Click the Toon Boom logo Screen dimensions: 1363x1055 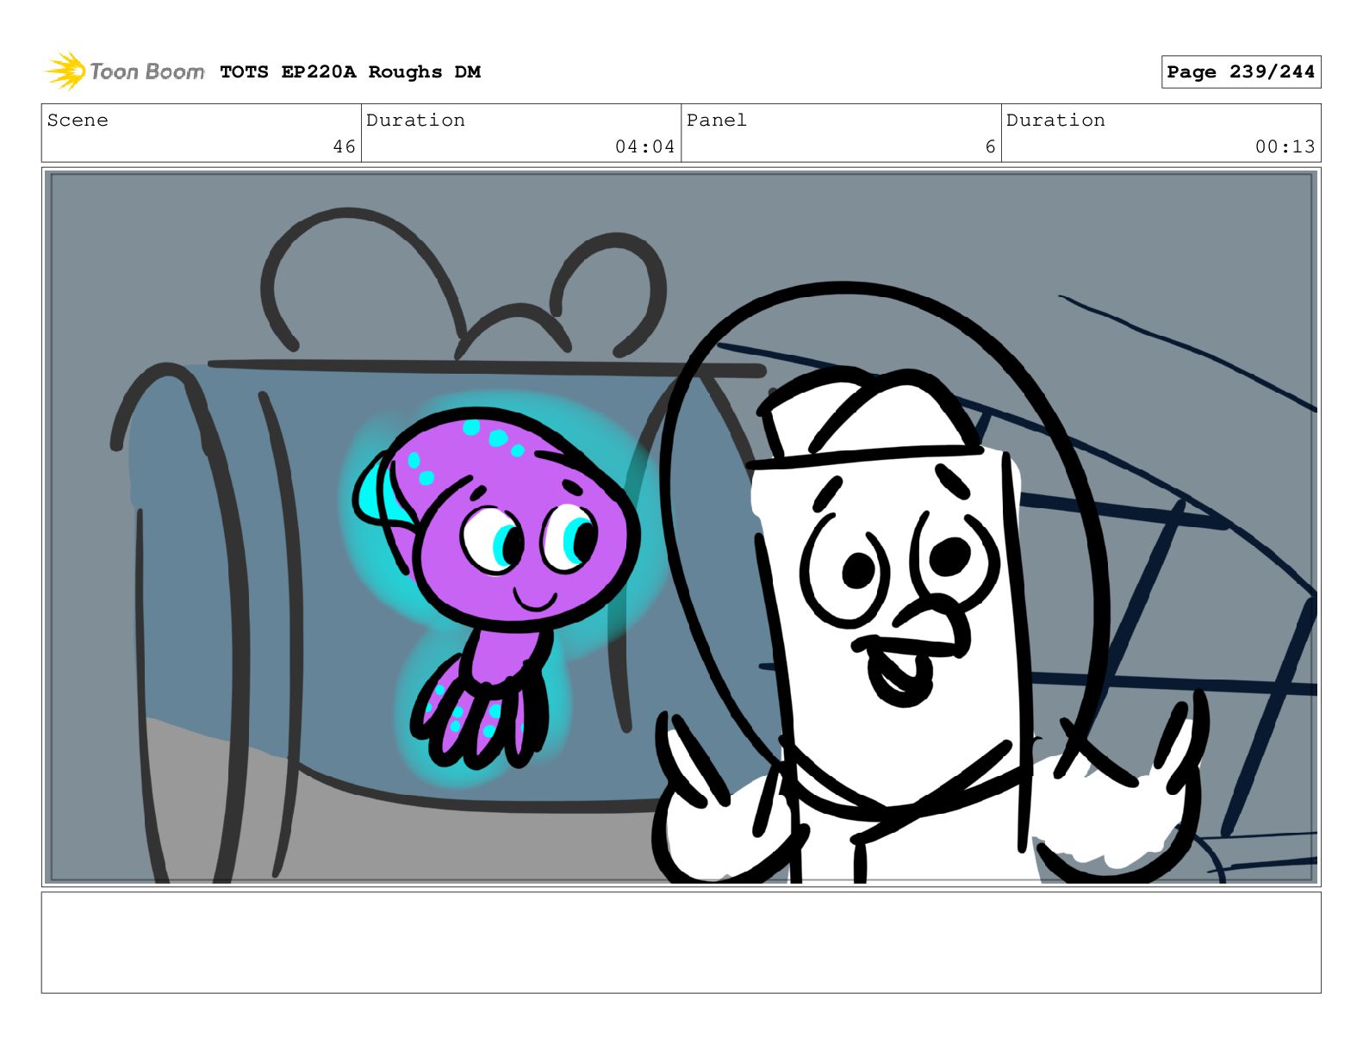point(125,71)
